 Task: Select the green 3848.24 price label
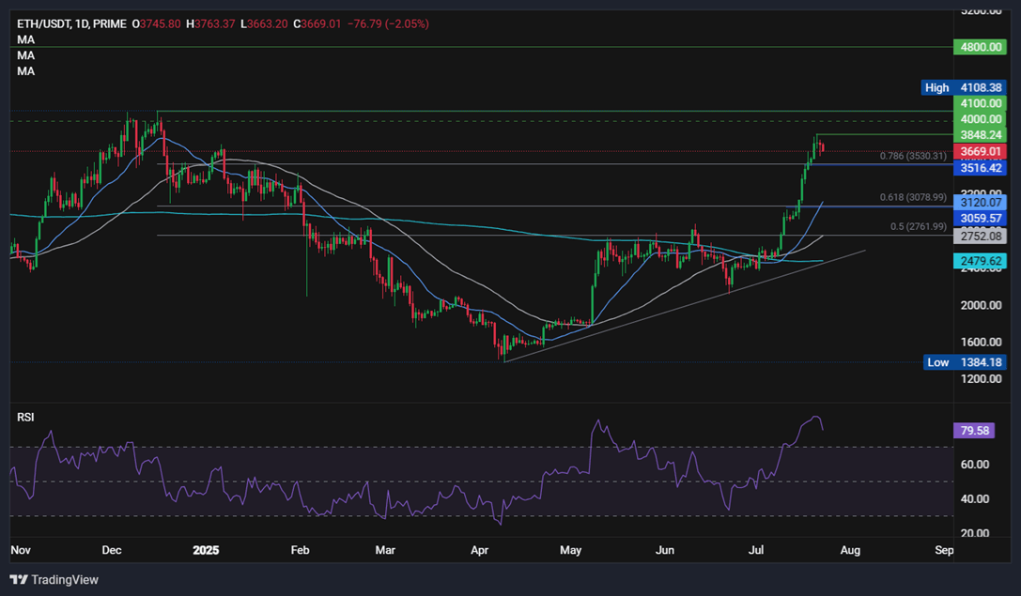coord(981,134)
